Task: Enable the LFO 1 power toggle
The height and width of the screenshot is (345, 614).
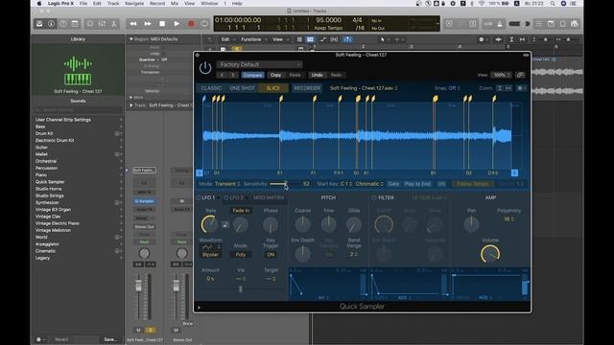Action: coord(199,198)
